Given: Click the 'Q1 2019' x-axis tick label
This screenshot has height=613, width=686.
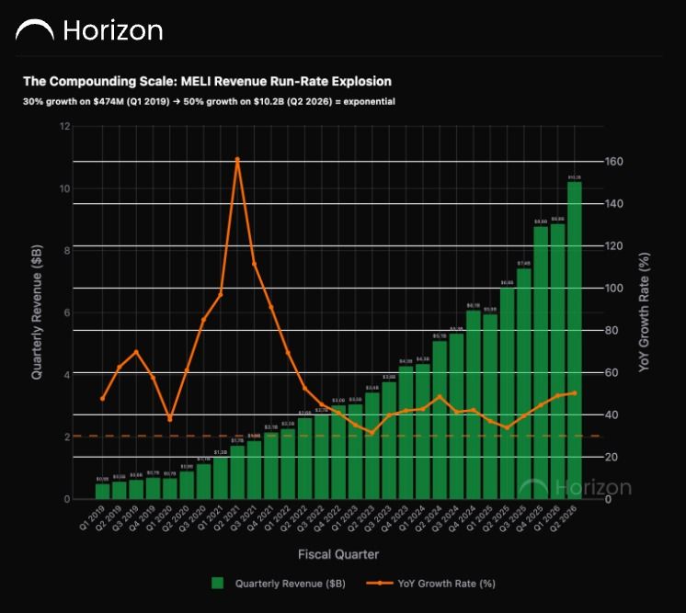Looking at the screenshot, I should point(93,517).
